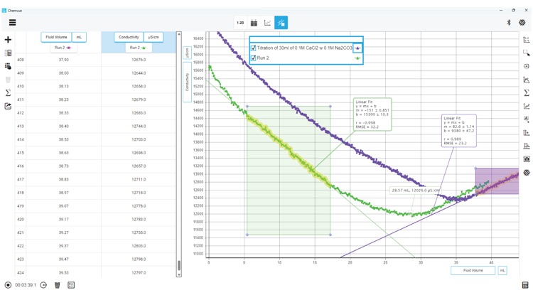Viewport: 533px width, 300px height.
Task: Open Bluetooth sensor connection
Action: pyautogui.click(x=509, y=23)
